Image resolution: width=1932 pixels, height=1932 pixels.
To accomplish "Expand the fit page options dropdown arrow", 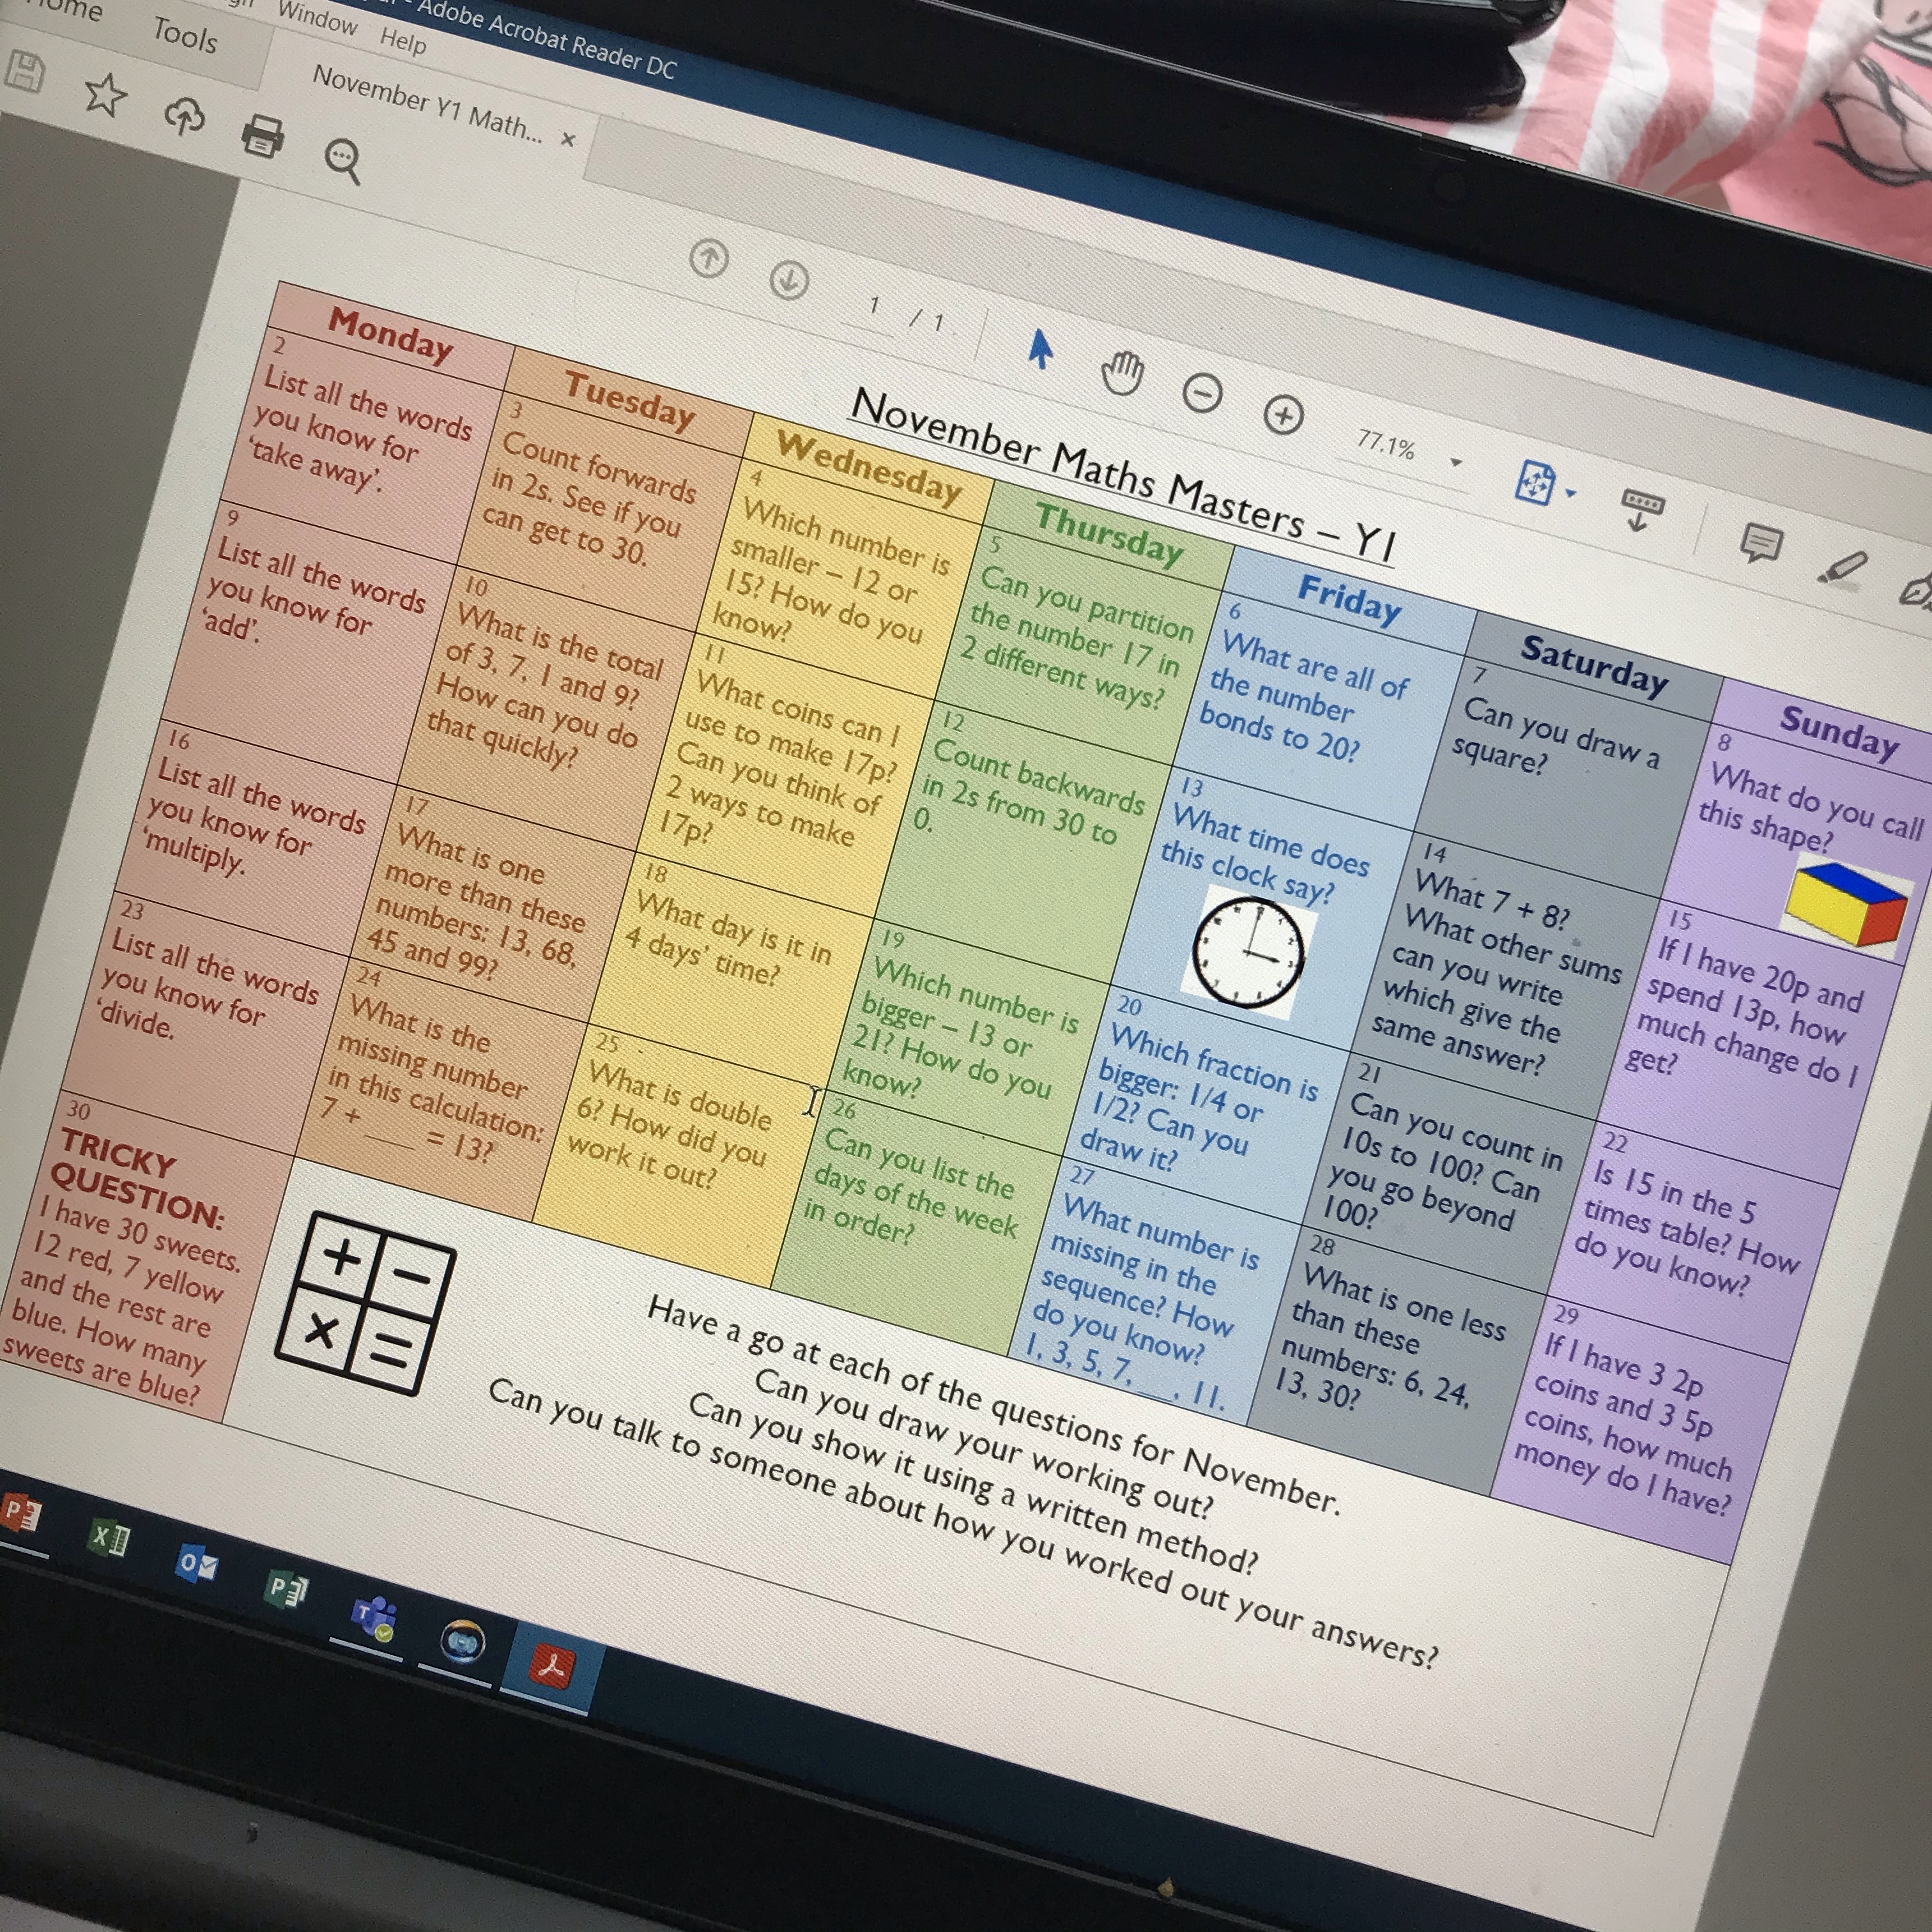I will click(x=1570, y=493).
